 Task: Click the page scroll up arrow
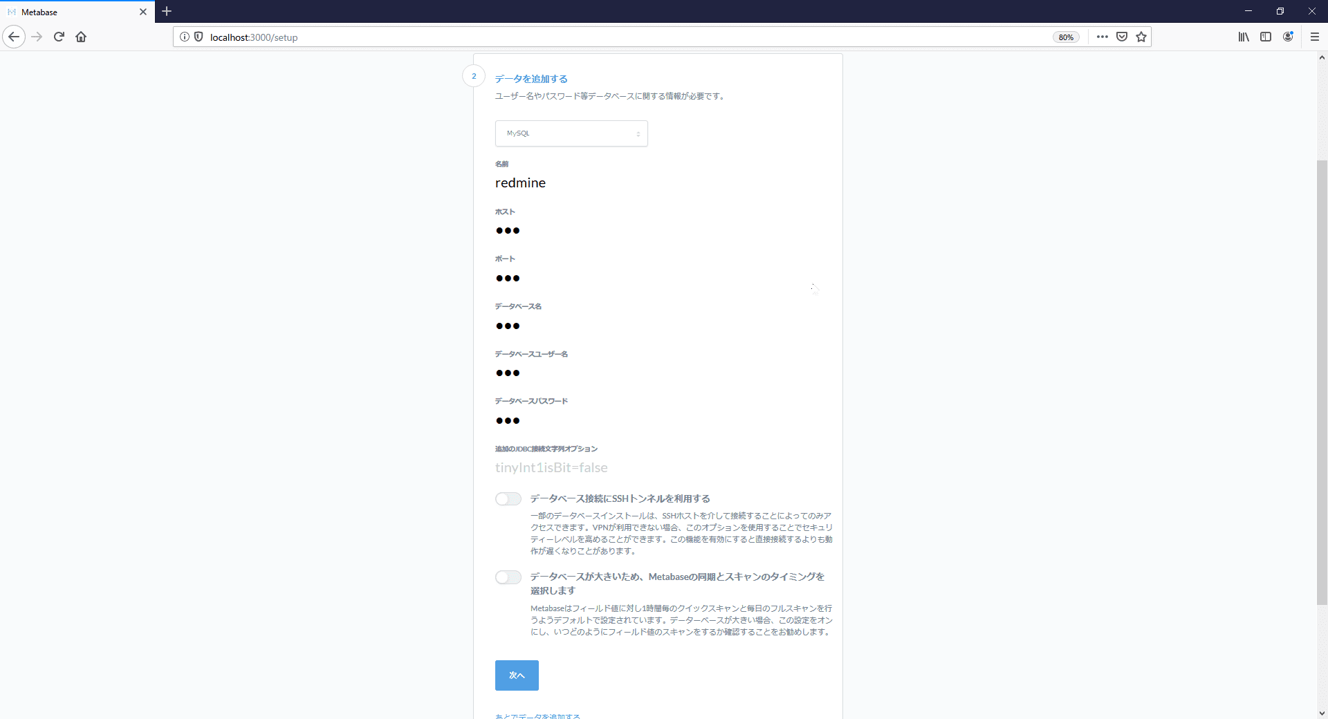pos(1322,58)
